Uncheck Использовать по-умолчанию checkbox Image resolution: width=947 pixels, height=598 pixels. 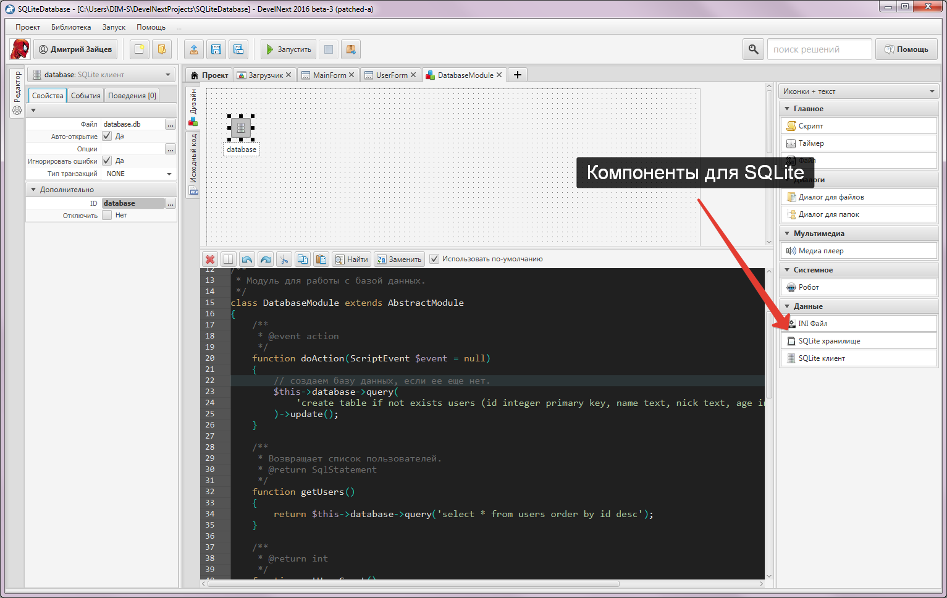click(434, 259)
